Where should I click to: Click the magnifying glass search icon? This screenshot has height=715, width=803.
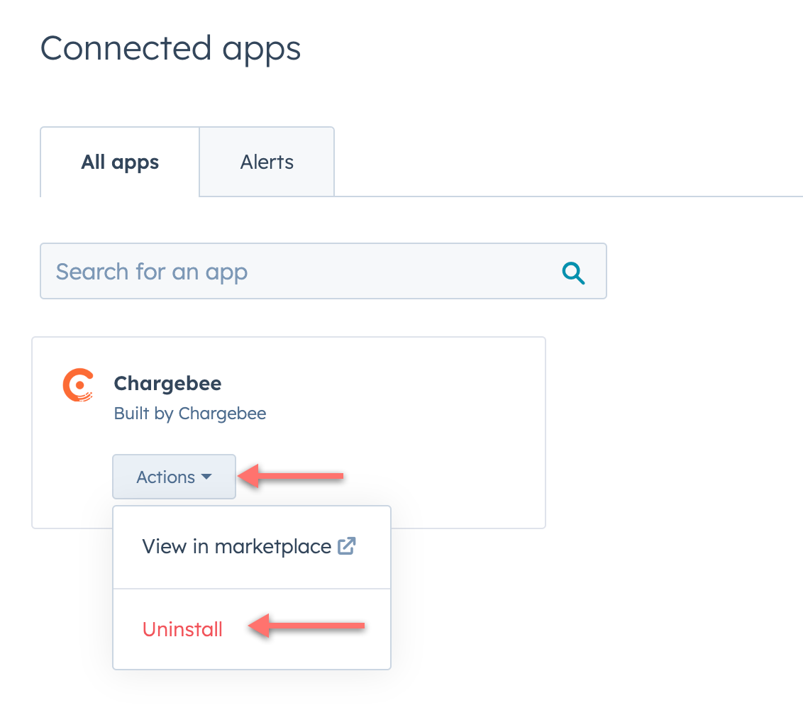[x=573, y=272]
